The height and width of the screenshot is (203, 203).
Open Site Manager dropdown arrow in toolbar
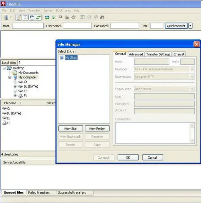(x=11, y=17)
